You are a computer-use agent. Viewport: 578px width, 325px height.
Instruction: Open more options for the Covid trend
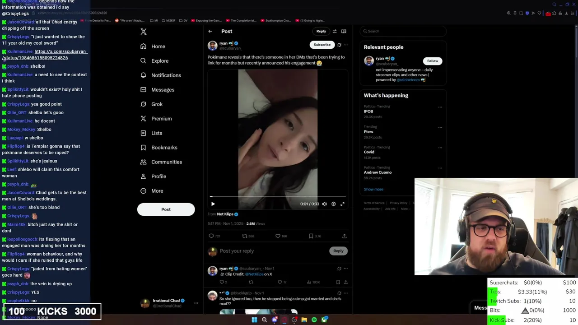[x=440, y=148]
